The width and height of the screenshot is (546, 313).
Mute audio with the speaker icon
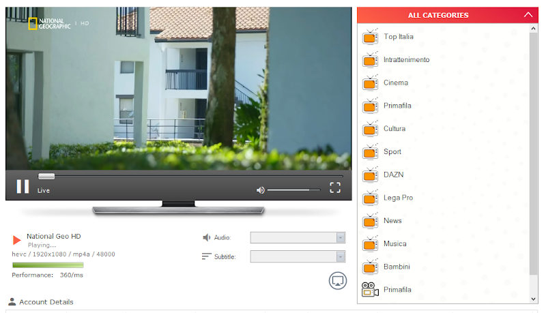coord(261,190)
